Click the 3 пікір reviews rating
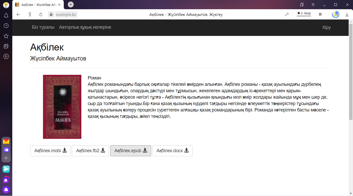 [304, 13]
